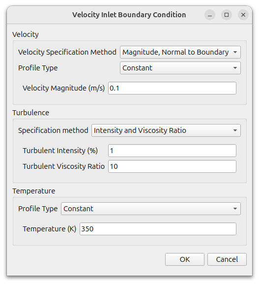
Task: Click the Turbulent Viscosity Ratio label
Action: 64,166
